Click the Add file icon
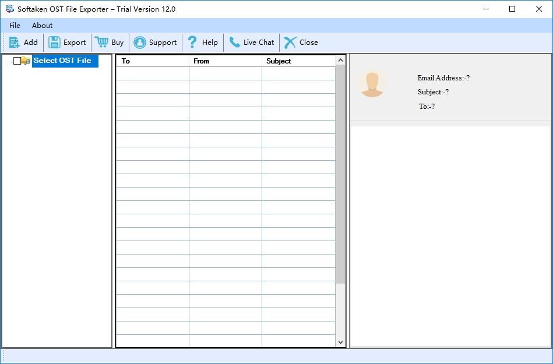The width and height of the screenshot is (553, 364). (x=15, y=43)
